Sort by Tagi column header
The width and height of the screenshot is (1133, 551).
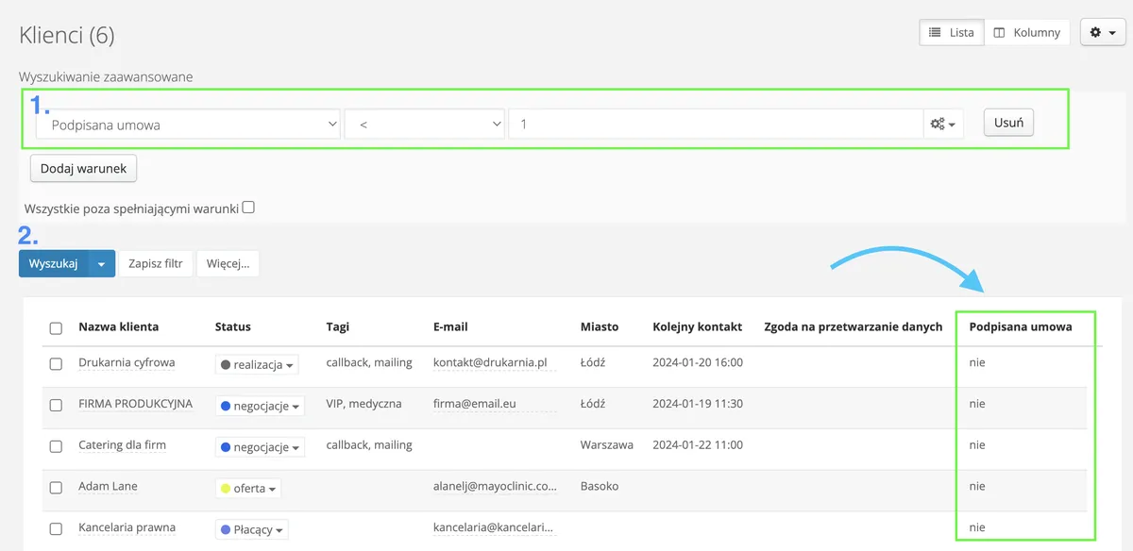[338, 326]
